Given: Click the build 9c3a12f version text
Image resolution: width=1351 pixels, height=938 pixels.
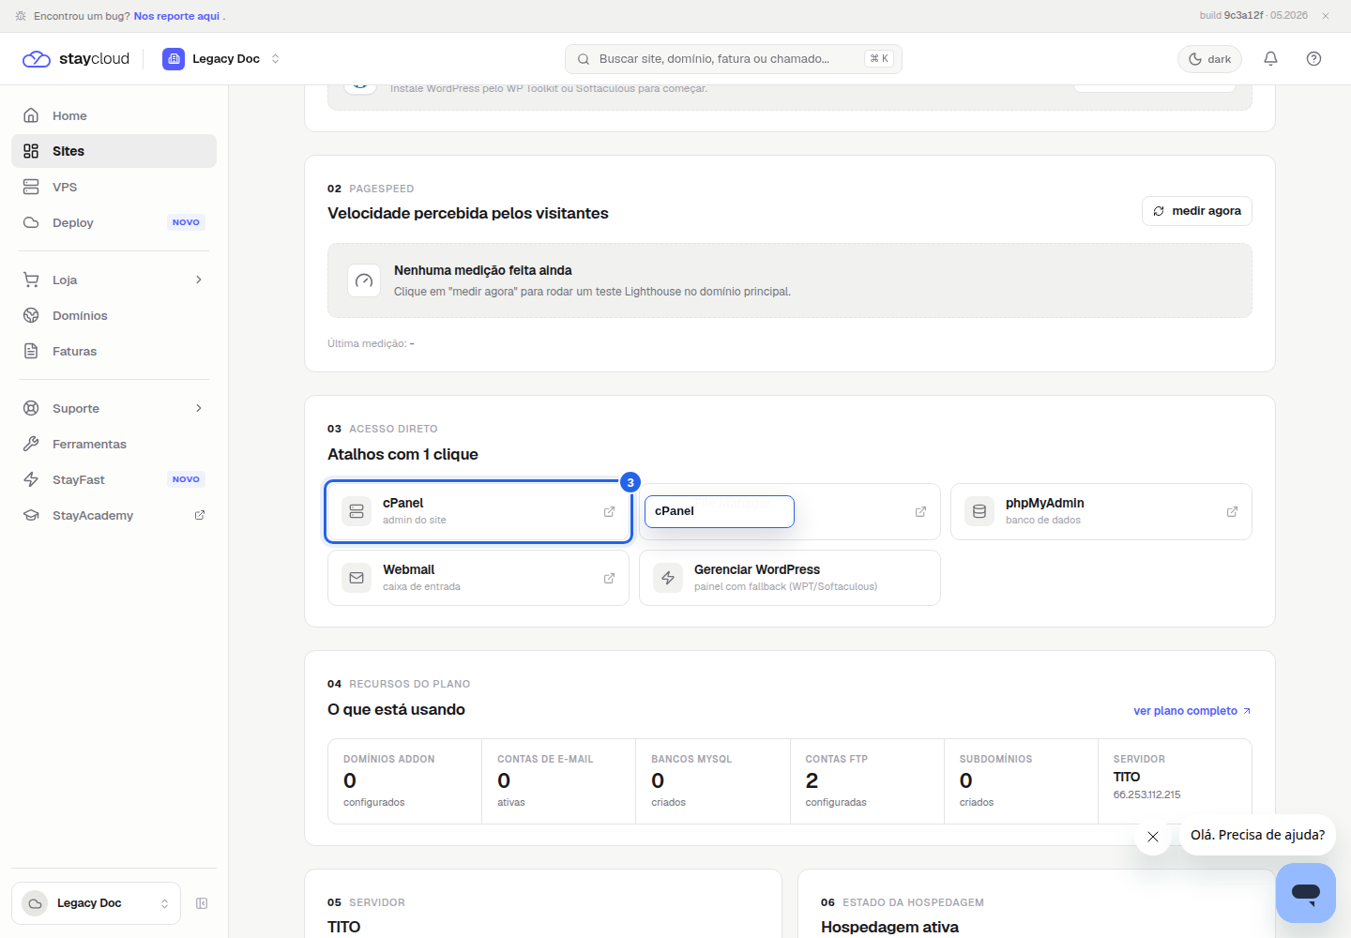Looking at the screenshot, I should click(1232, 16).
